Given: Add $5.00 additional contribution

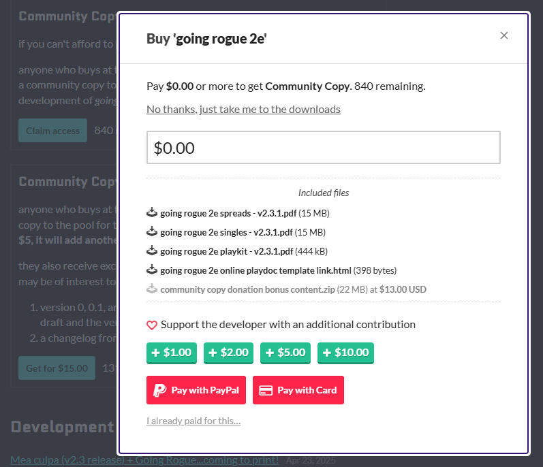Looking at the screenshot, I should tap(285, 353).
